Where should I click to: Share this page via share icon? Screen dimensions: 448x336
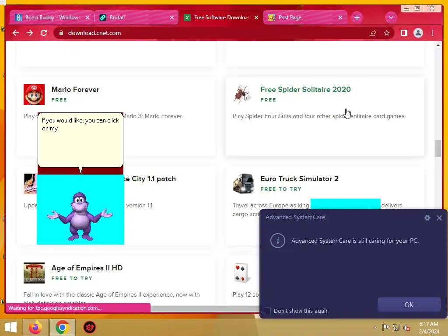(x=373, y=33)
